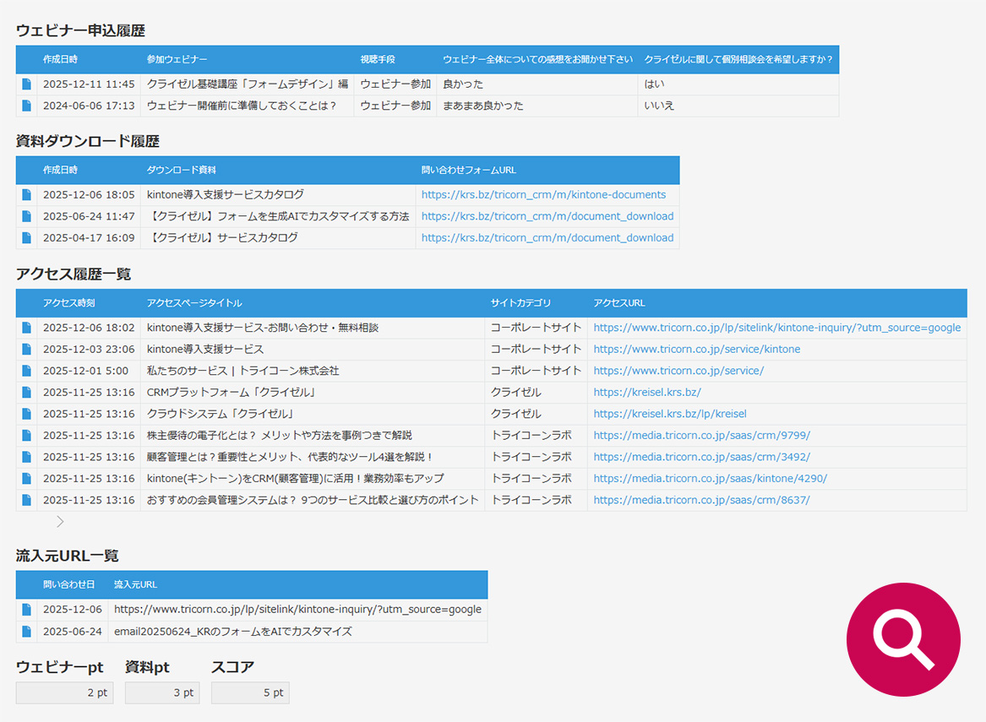The image size is (986, 722).
Task: Click file icon for 2025-04-17 service catalog row
Action: point(26,237)
